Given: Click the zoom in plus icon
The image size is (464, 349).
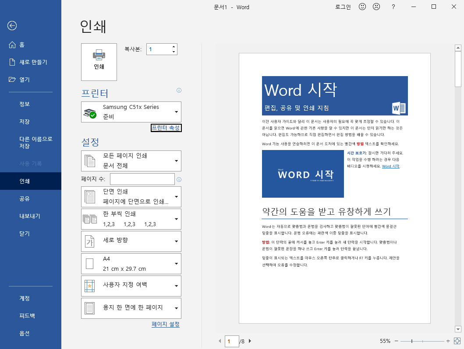Looking at the screenshot, I should (448, 341).
